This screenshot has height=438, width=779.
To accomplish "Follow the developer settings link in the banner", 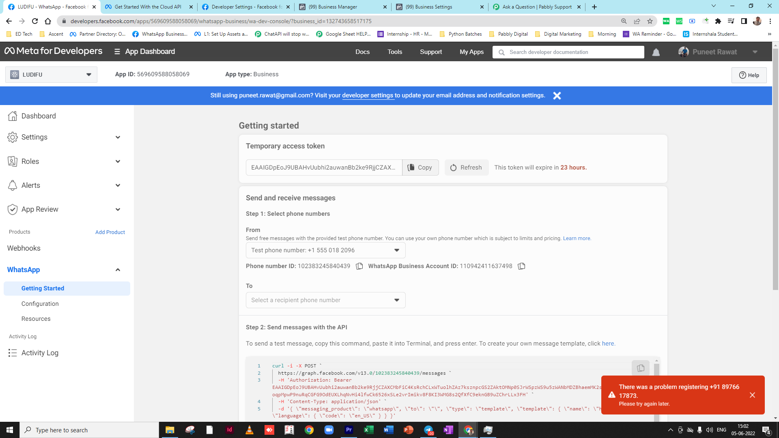I will (368, 96).
